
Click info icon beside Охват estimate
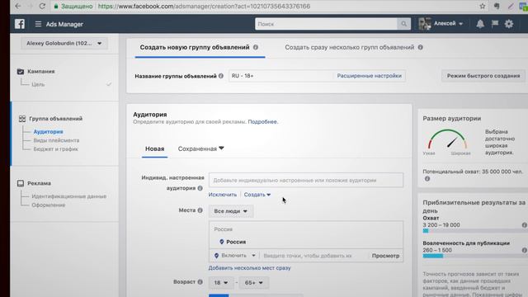pos(525,225)
